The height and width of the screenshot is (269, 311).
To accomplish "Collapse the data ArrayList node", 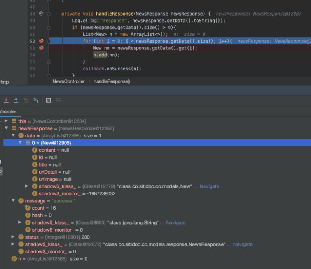I will (x=13, y=135).
